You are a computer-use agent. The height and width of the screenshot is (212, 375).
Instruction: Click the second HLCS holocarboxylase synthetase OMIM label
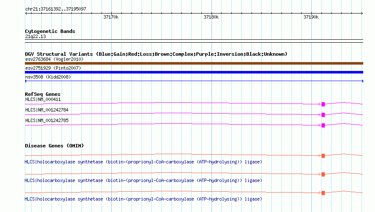pos(143,180)
